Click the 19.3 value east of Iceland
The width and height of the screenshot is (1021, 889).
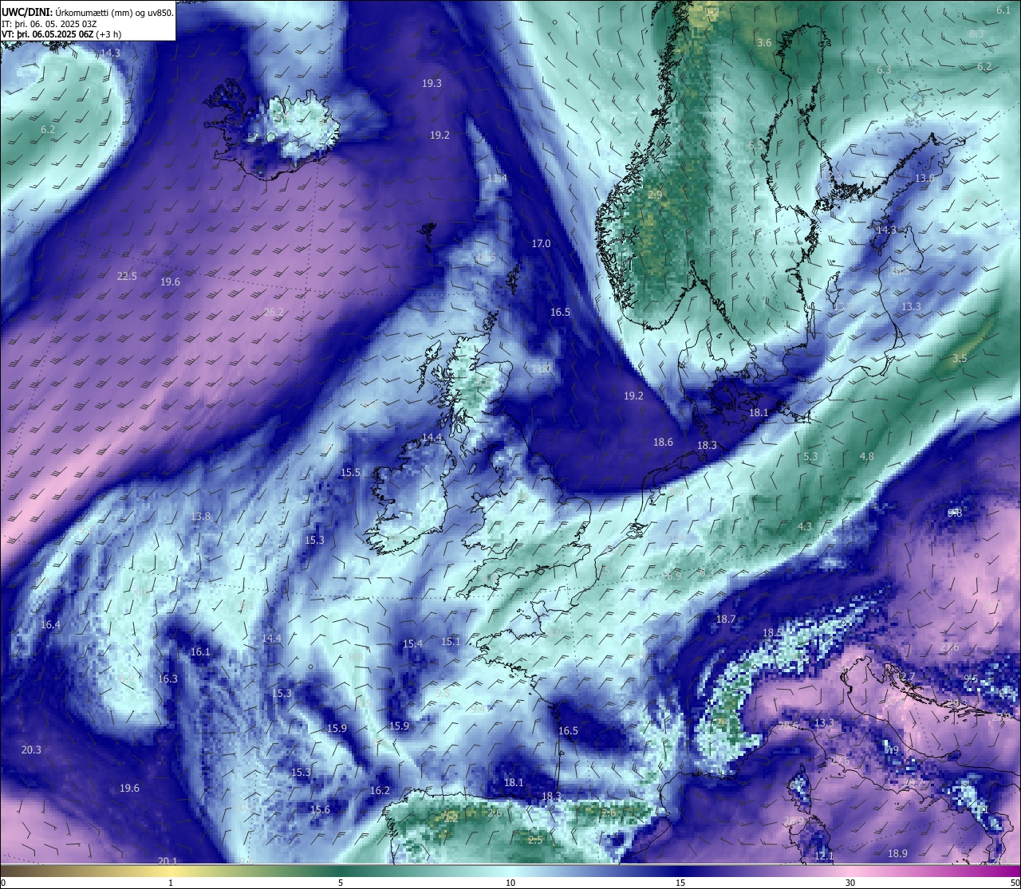(432, 83)
